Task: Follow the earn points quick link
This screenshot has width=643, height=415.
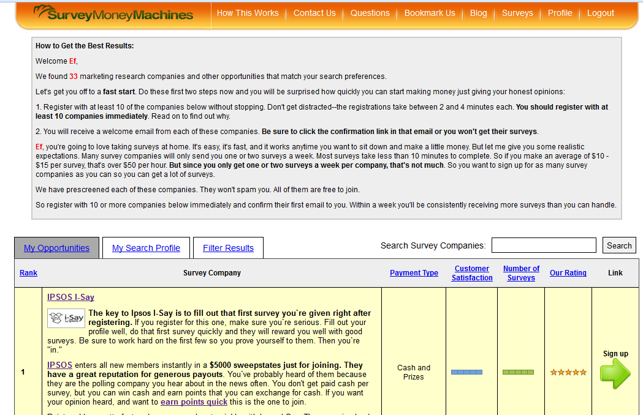Action: click(x=194, y=402)
